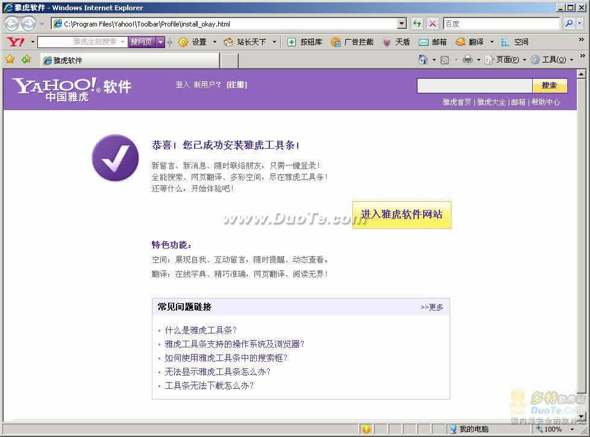Viewport: 590px width, 437px height.
Task: Click the status bar security warning icon
Action: point(366,429)
